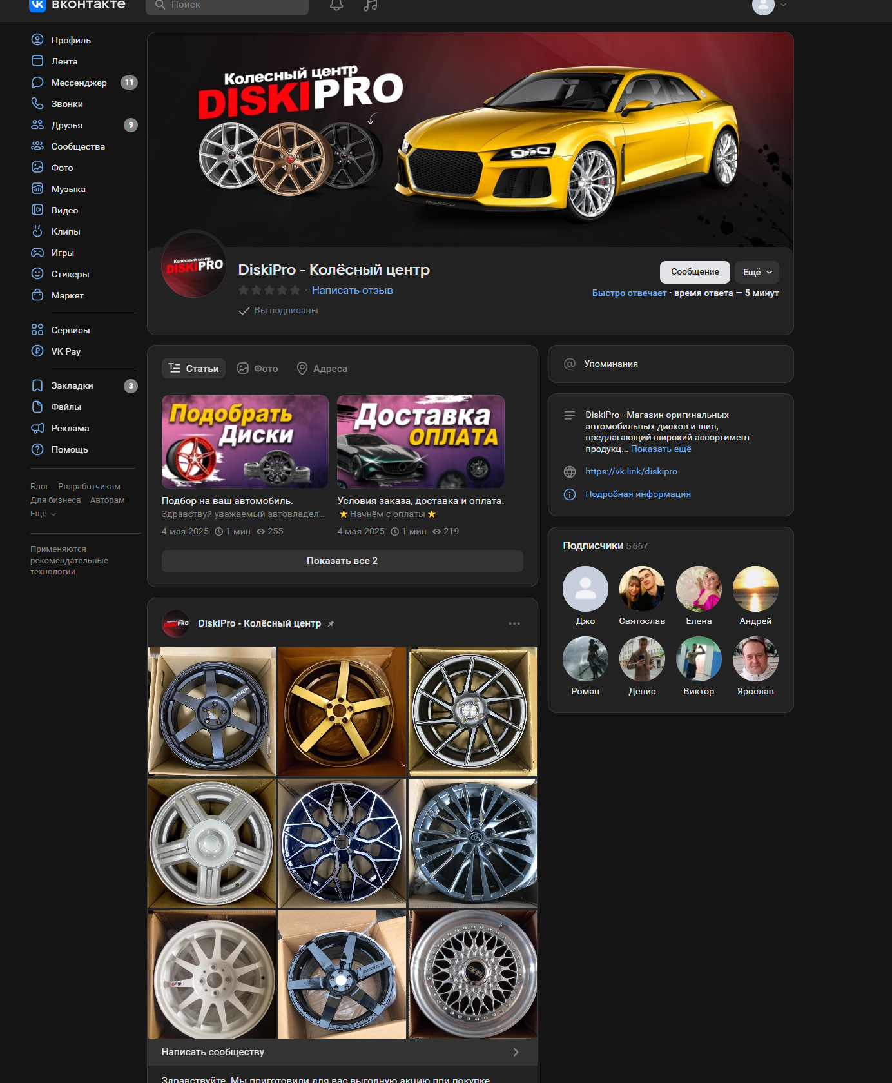Click the five-star community rating
The height and width of the screenshot is (1083, 892).
(x=269, y=291)
